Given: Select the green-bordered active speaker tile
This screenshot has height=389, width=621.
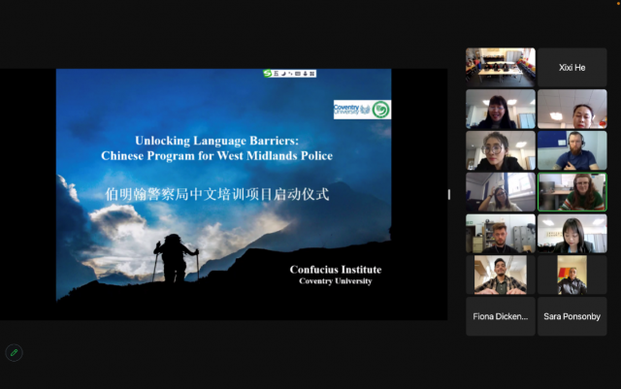Looking at the screenshot, I should (572, 192).
